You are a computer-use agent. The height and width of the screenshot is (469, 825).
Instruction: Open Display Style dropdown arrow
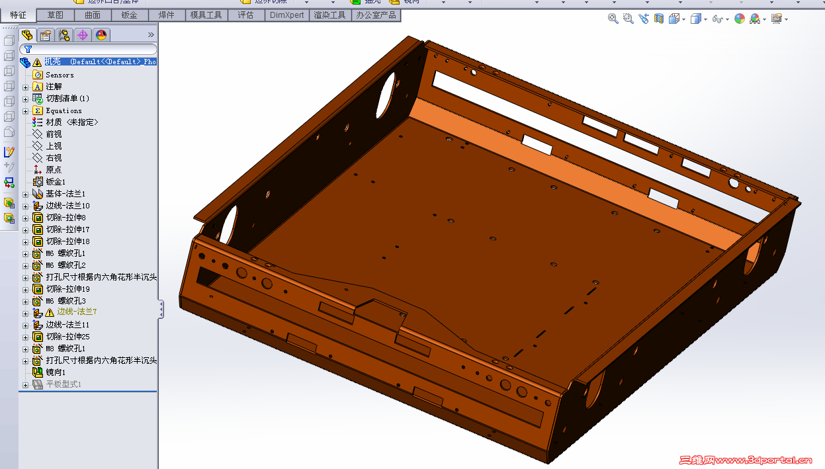point(705,20)
